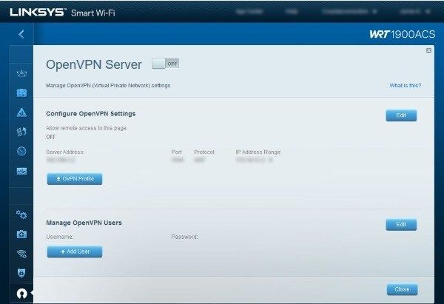Viewport: 444px width, 304px height.
Task: Open the Network Map sidebar icon
Action: point(21,75)
